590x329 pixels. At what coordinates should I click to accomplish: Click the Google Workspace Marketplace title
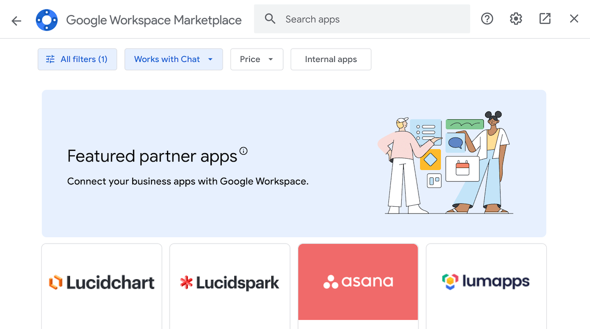point(154,20)
